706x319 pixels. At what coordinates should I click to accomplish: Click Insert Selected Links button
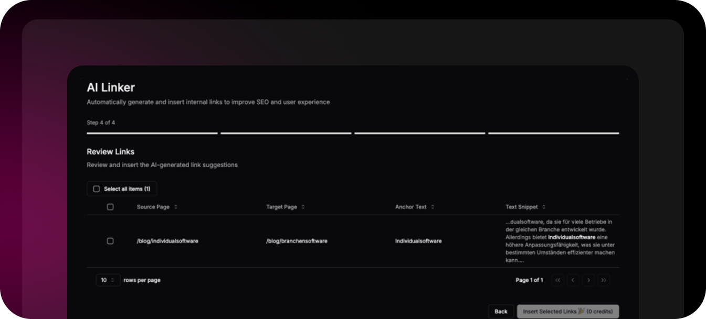[568, 311]
